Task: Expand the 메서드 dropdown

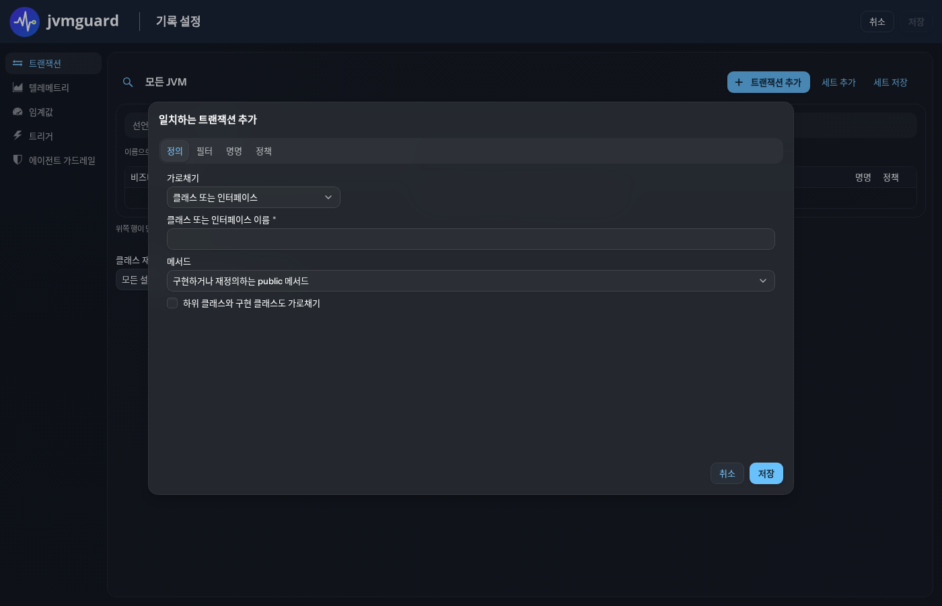Action: pos(471,281)
